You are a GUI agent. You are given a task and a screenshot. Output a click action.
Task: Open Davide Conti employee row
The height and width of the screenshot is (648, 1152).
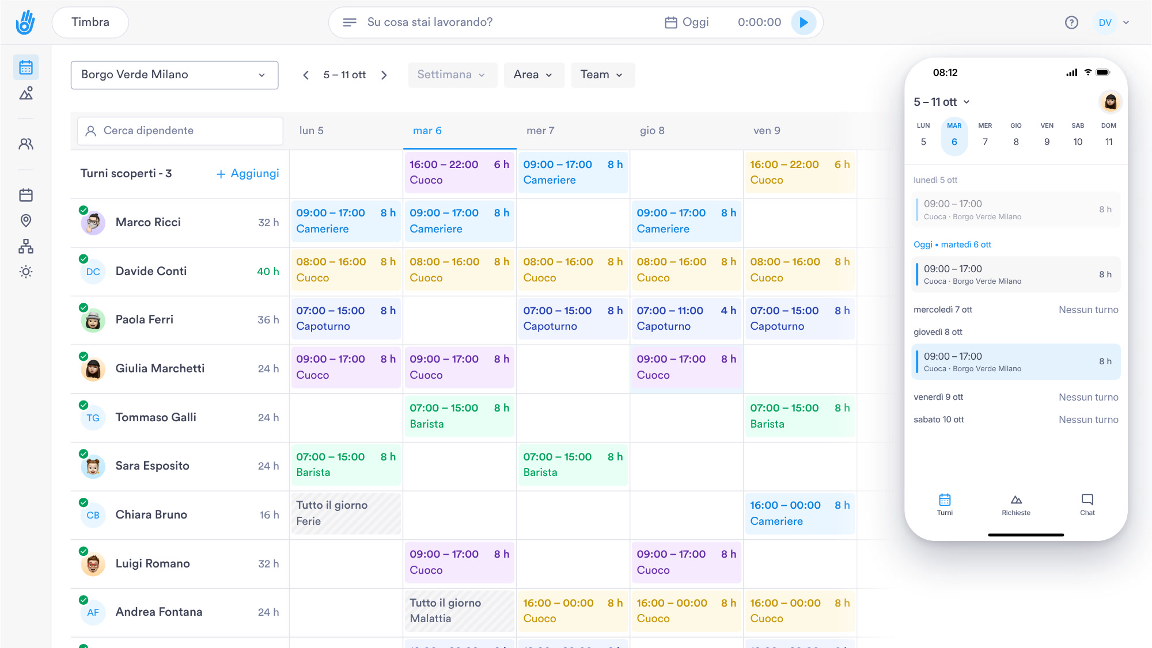[x=180, y=272]
